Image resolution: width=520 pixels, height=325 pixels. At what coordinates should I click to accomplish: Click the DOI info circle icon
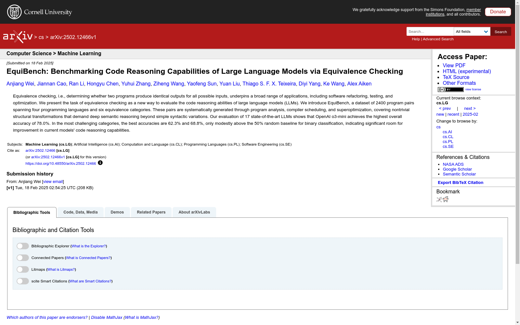click(x=100, y=163)
